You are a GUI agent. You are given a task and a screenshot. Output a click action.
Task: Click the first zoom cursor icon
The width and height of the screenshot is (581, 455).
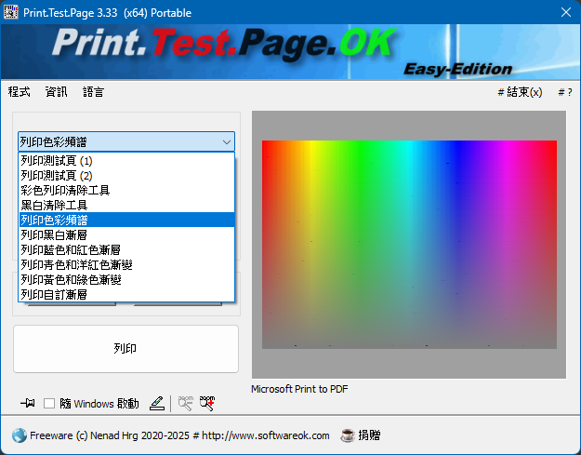point(185,403)
